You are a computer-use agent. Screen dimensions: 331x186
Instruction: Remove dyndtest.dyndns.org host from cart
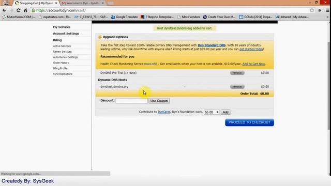(237, 87)
